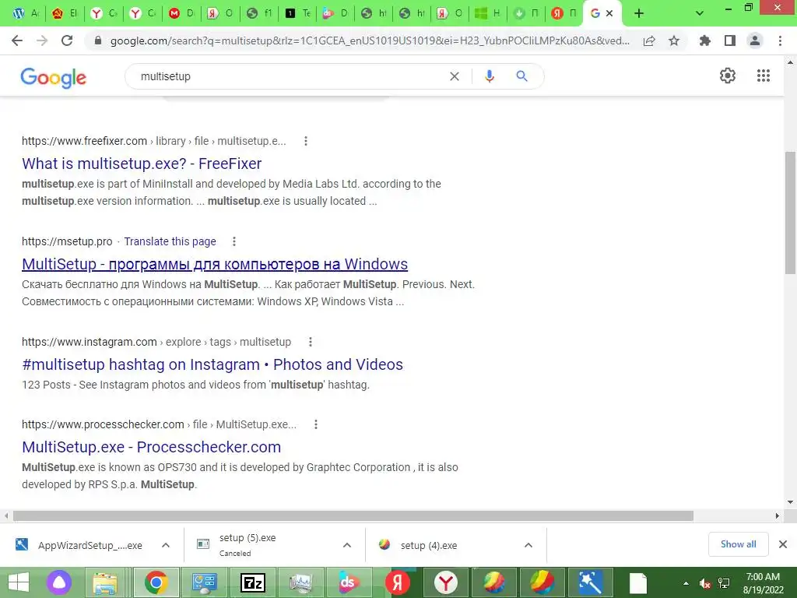Screen dimensions: 797x598
Task: Switch to the Windows-logo 'H' tab
Action: coord(488,13)
